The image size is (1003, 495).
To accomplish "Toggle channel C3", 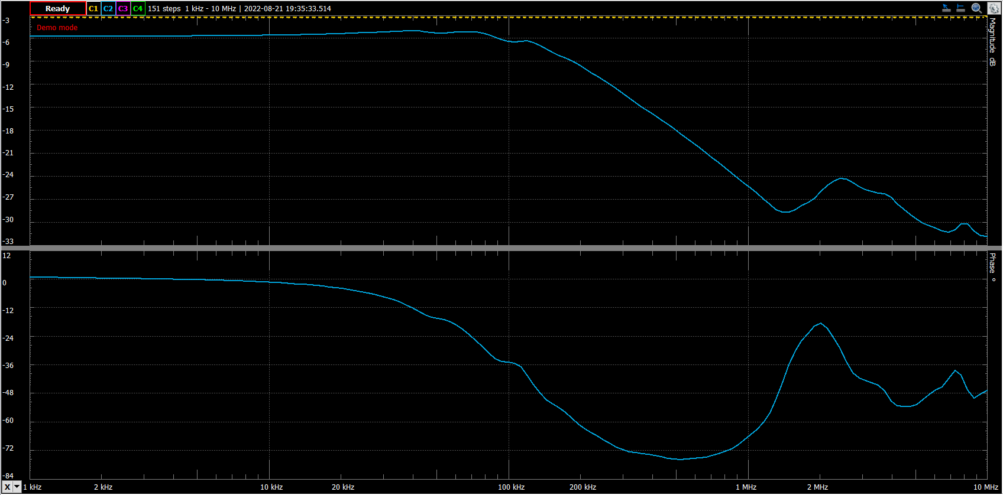I will 123,9.
